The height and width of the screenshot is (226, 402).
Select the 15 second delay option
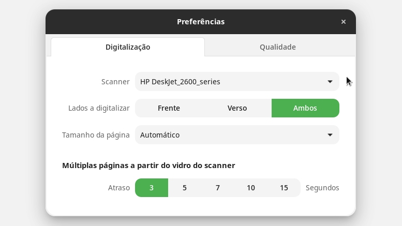tap(284, 188)
